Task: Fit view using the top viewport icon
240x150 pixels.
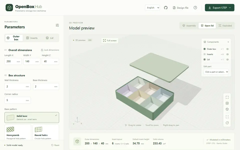Action: point(227,97)
